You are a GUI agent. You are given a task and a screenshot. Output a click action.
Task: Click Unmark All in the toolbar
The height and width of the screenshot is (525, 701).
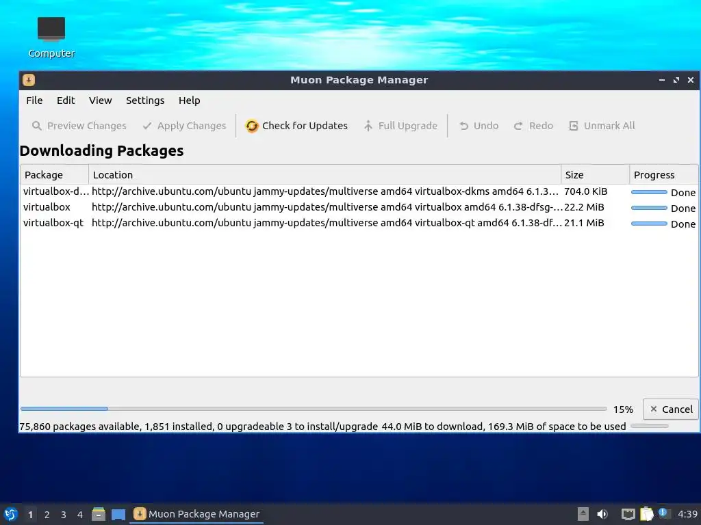pos(602,126)
